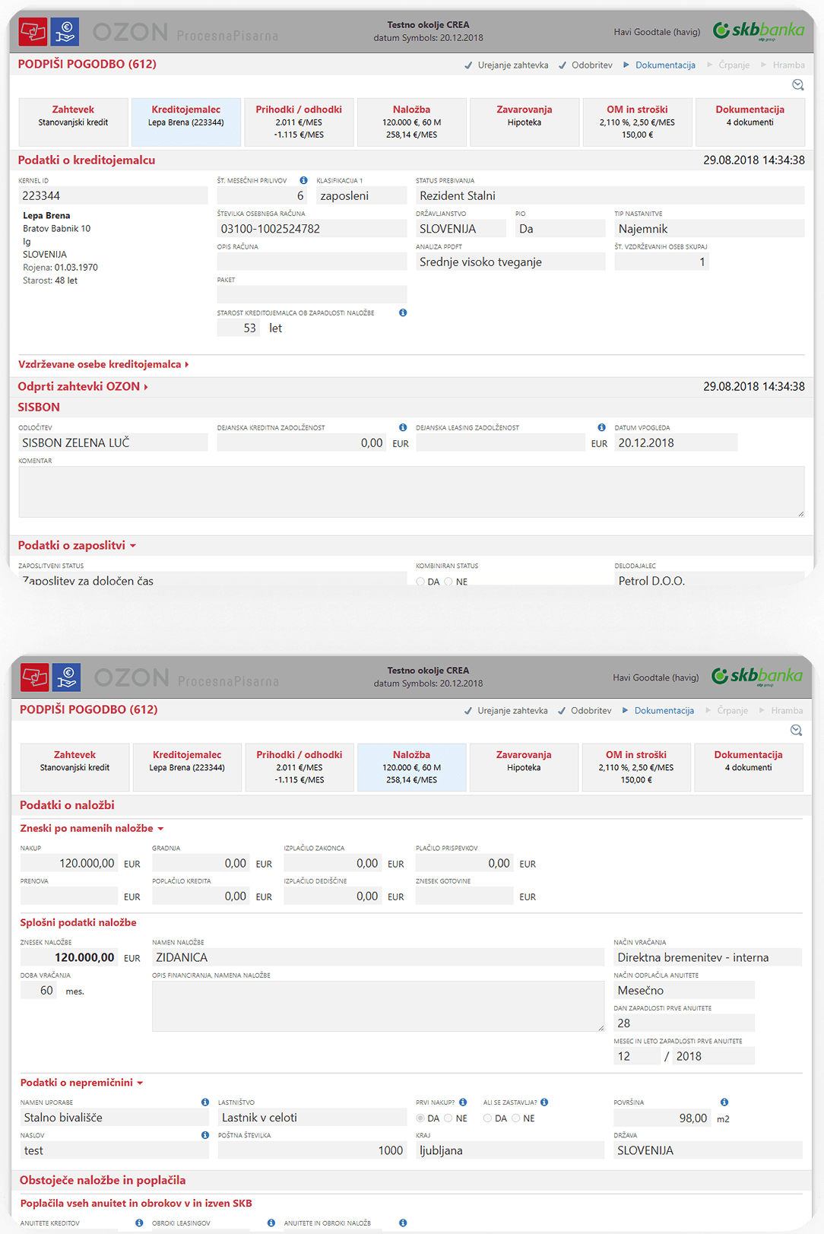Viewport: 824px width, 1234px height.
Task: Open Zavarovanja tab on Naložba screen
Action: coord(524,767)
